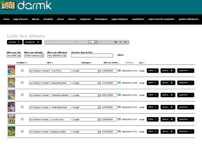Image resolution: width=202 pixels, height=161 pixels.
Task: Jump to last page arrows in pager
Action: coord(125,42)
